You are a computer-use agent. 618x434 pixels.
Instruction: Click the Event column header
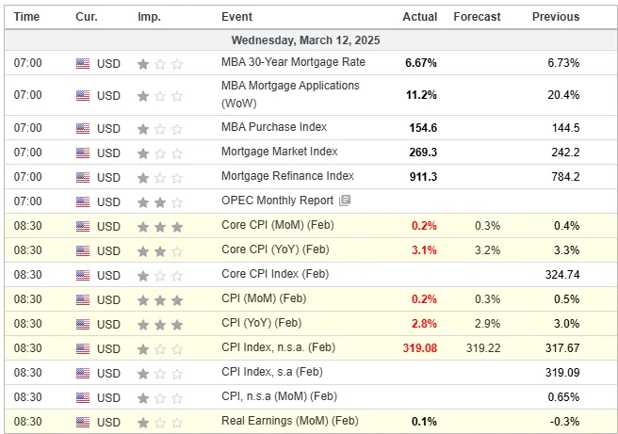click(x=236, y=17)
